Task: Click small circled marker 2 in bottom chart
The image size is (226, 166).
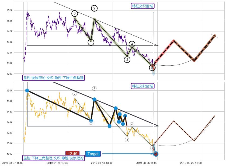Action: [x=94, y=89]
